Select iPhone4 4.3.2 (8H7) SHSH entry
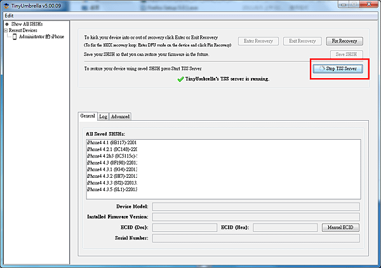Screen dimensions: 381x268 pos(112,176)
